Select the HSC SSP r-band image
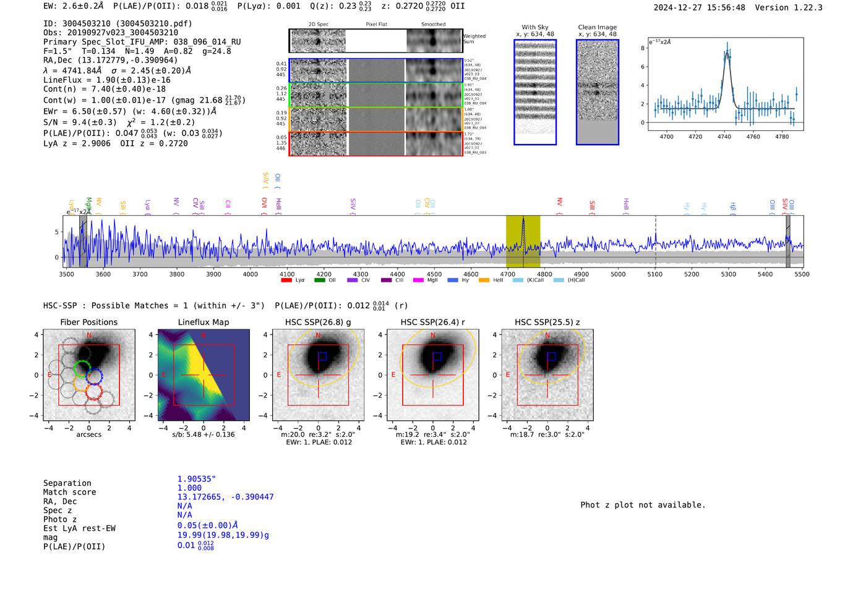 pyautogui.click(x=432, y=375)
